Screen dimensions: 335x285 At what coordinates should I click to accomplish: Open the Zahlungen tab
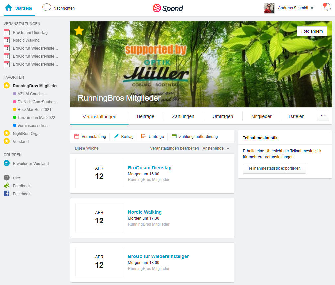point(183,116)
